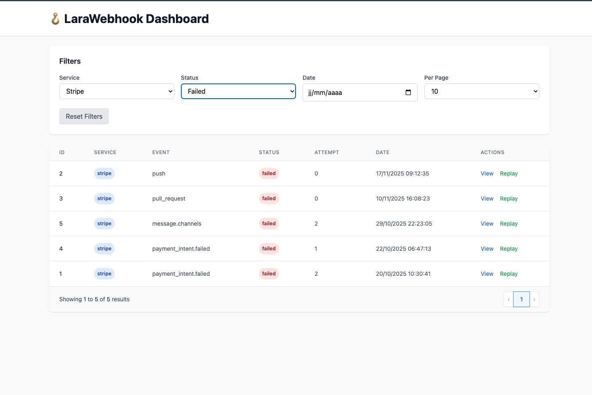Click the next page chevron in pagination
The image size is (592, 395).
click(x=534, y=299)
